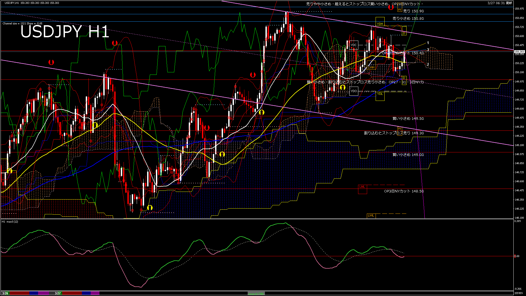Select the OP3日NYカット 148.50 label
Viewport: 526px width, 296px height.
point(404,191)
